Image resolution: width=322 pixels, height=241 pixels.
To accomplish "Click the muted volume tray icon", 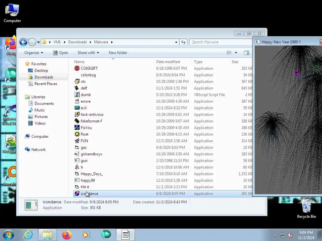I will click(x=290, y=235).
